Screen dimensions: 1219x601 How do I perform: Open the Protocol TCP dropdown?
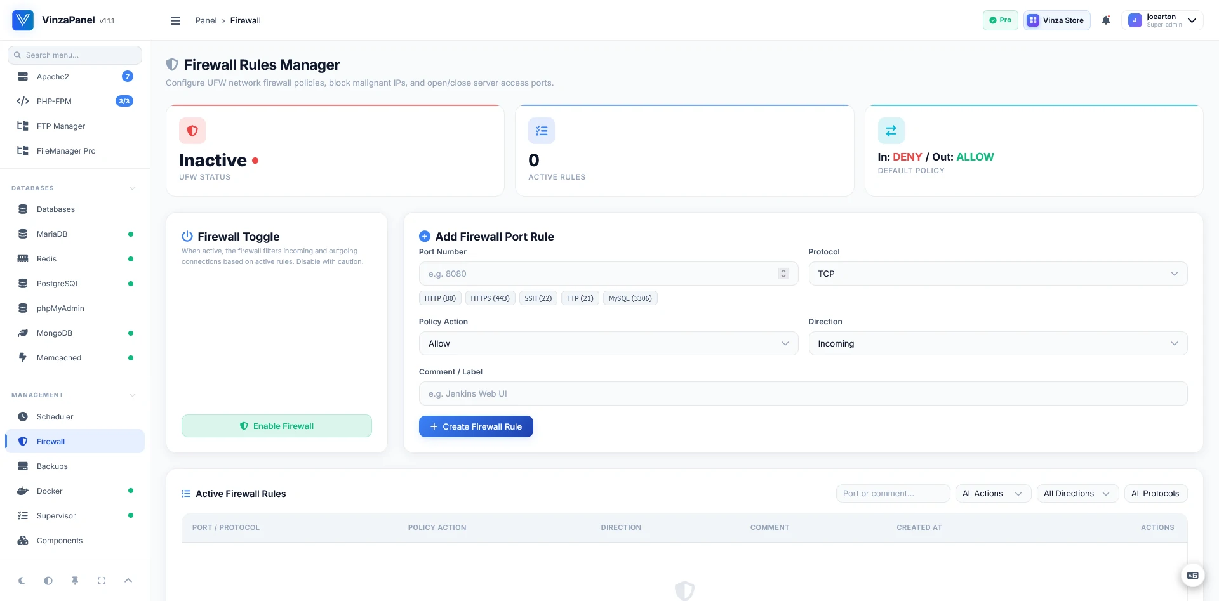997,274
